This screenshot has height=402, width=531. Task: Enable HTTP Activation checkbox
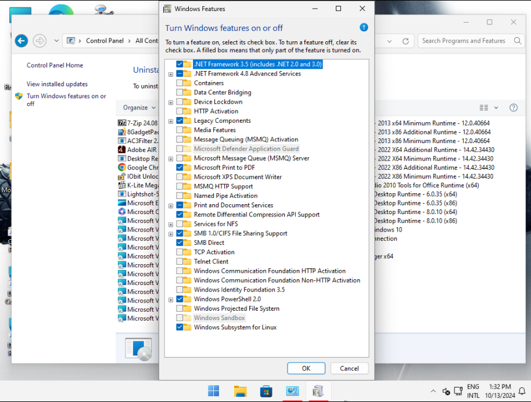180,111
